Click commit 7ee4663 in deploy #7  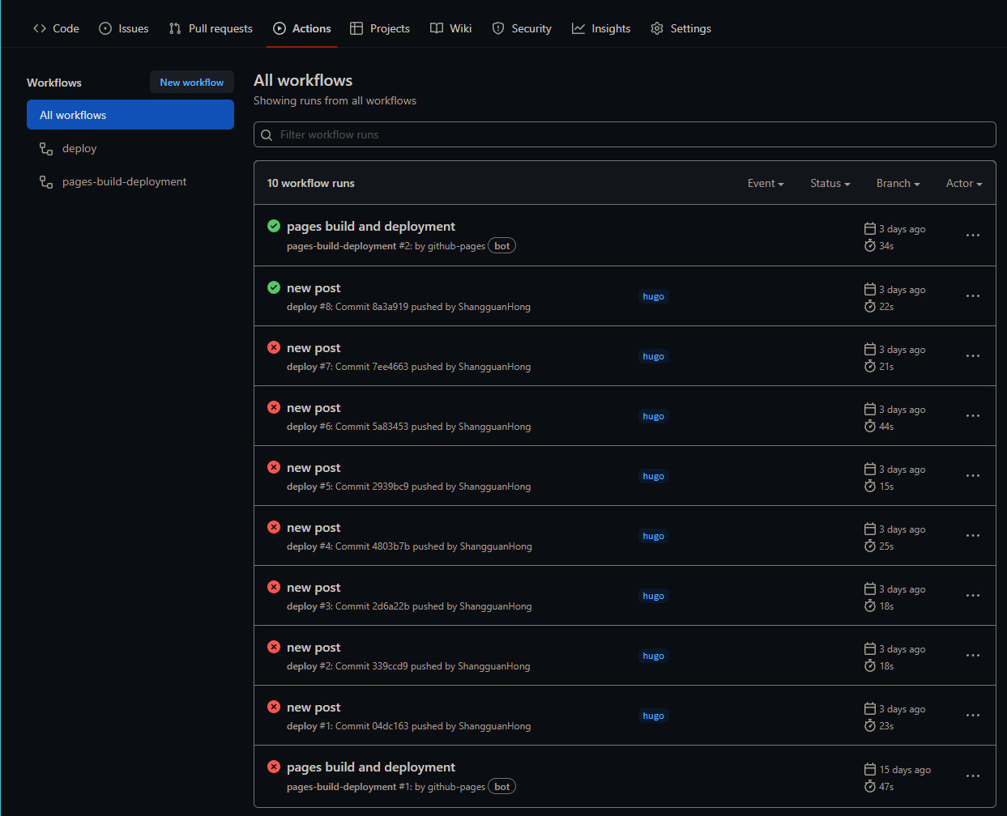[390, 367]
